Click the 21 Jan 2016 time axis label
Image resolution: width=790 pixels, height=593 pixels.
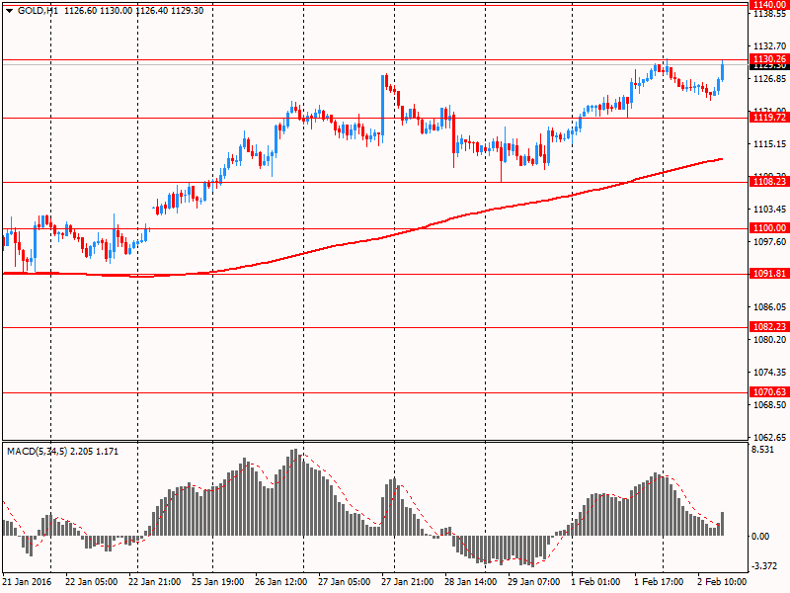click(x=27, y=582)
